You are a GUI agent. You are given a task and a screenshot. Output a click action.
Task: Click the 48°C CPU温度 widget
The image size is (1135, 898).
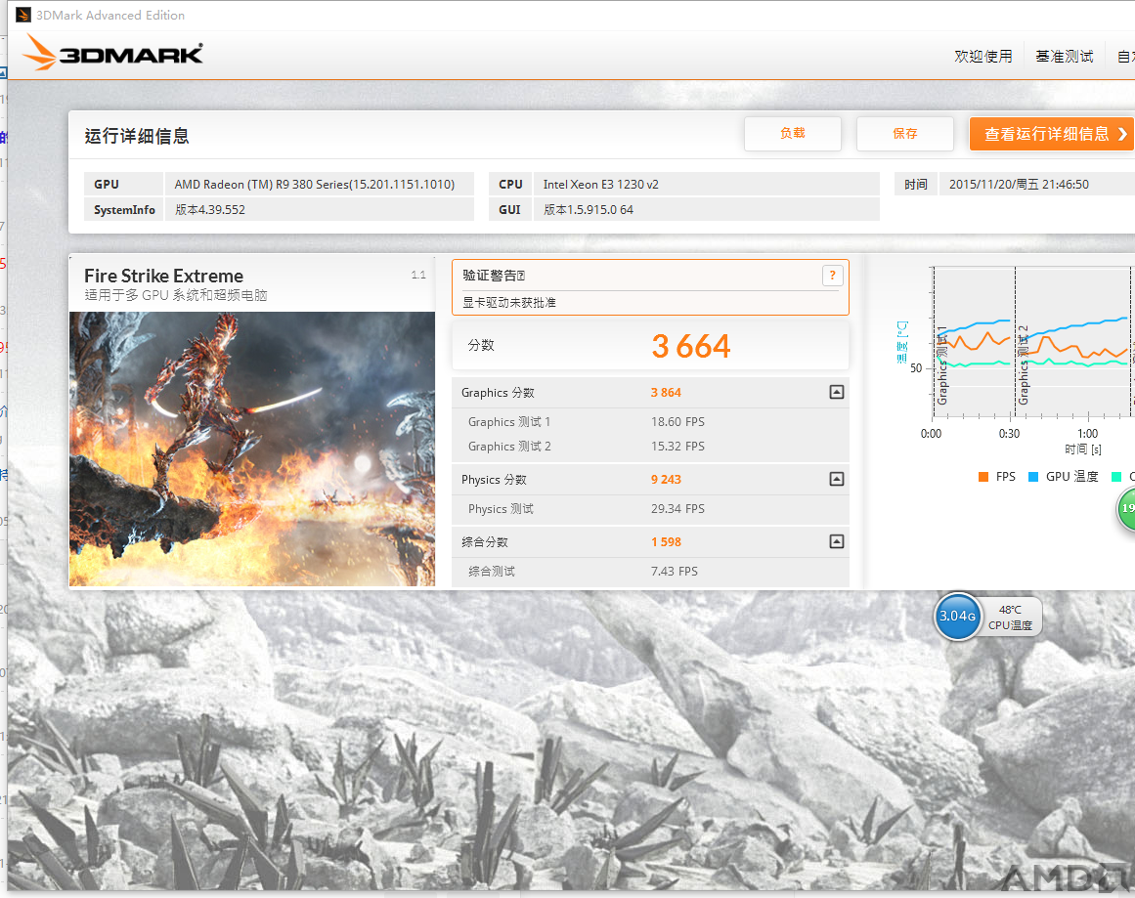coord(1011,618)
